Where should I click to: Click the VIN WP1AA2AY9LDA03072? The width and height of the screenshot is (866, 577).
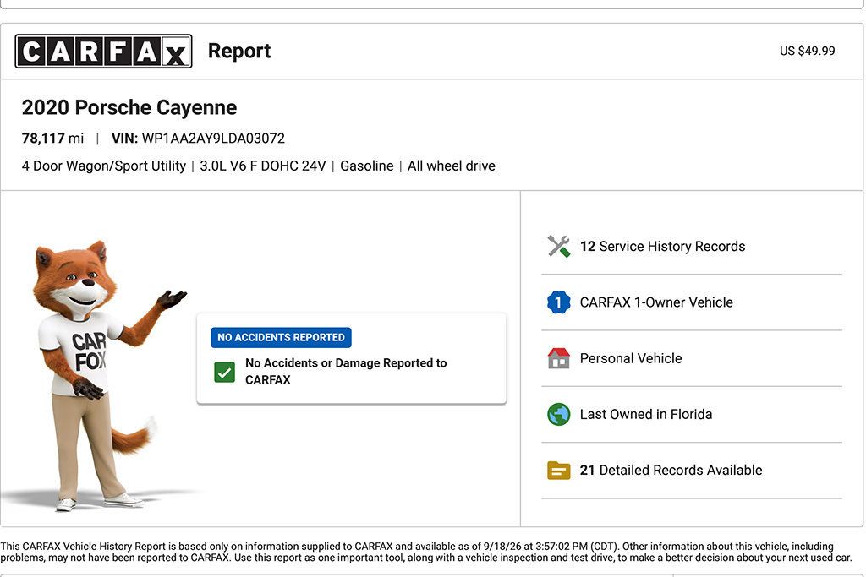(x=198, y=139)
